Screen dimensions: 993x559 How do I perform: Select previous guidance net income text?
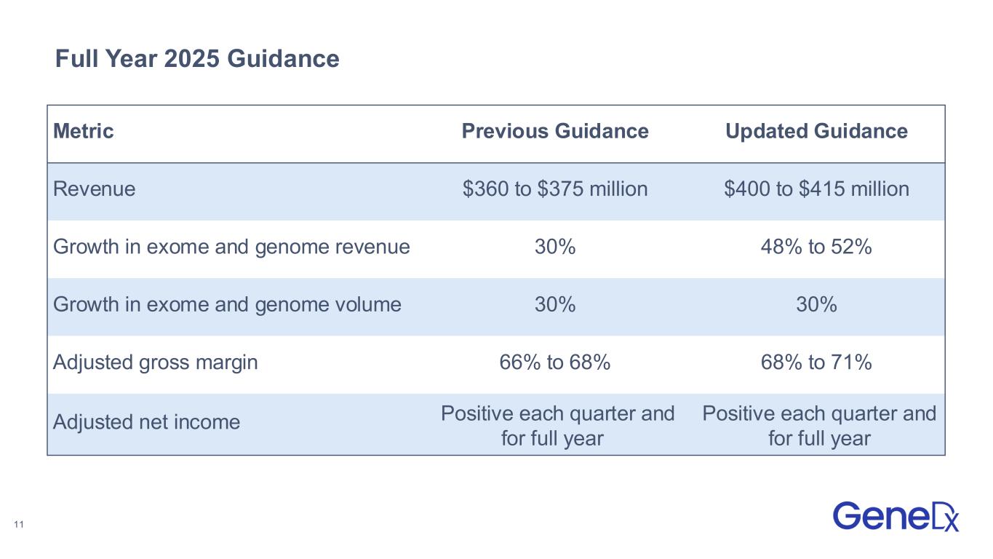[x=557, y=426]
